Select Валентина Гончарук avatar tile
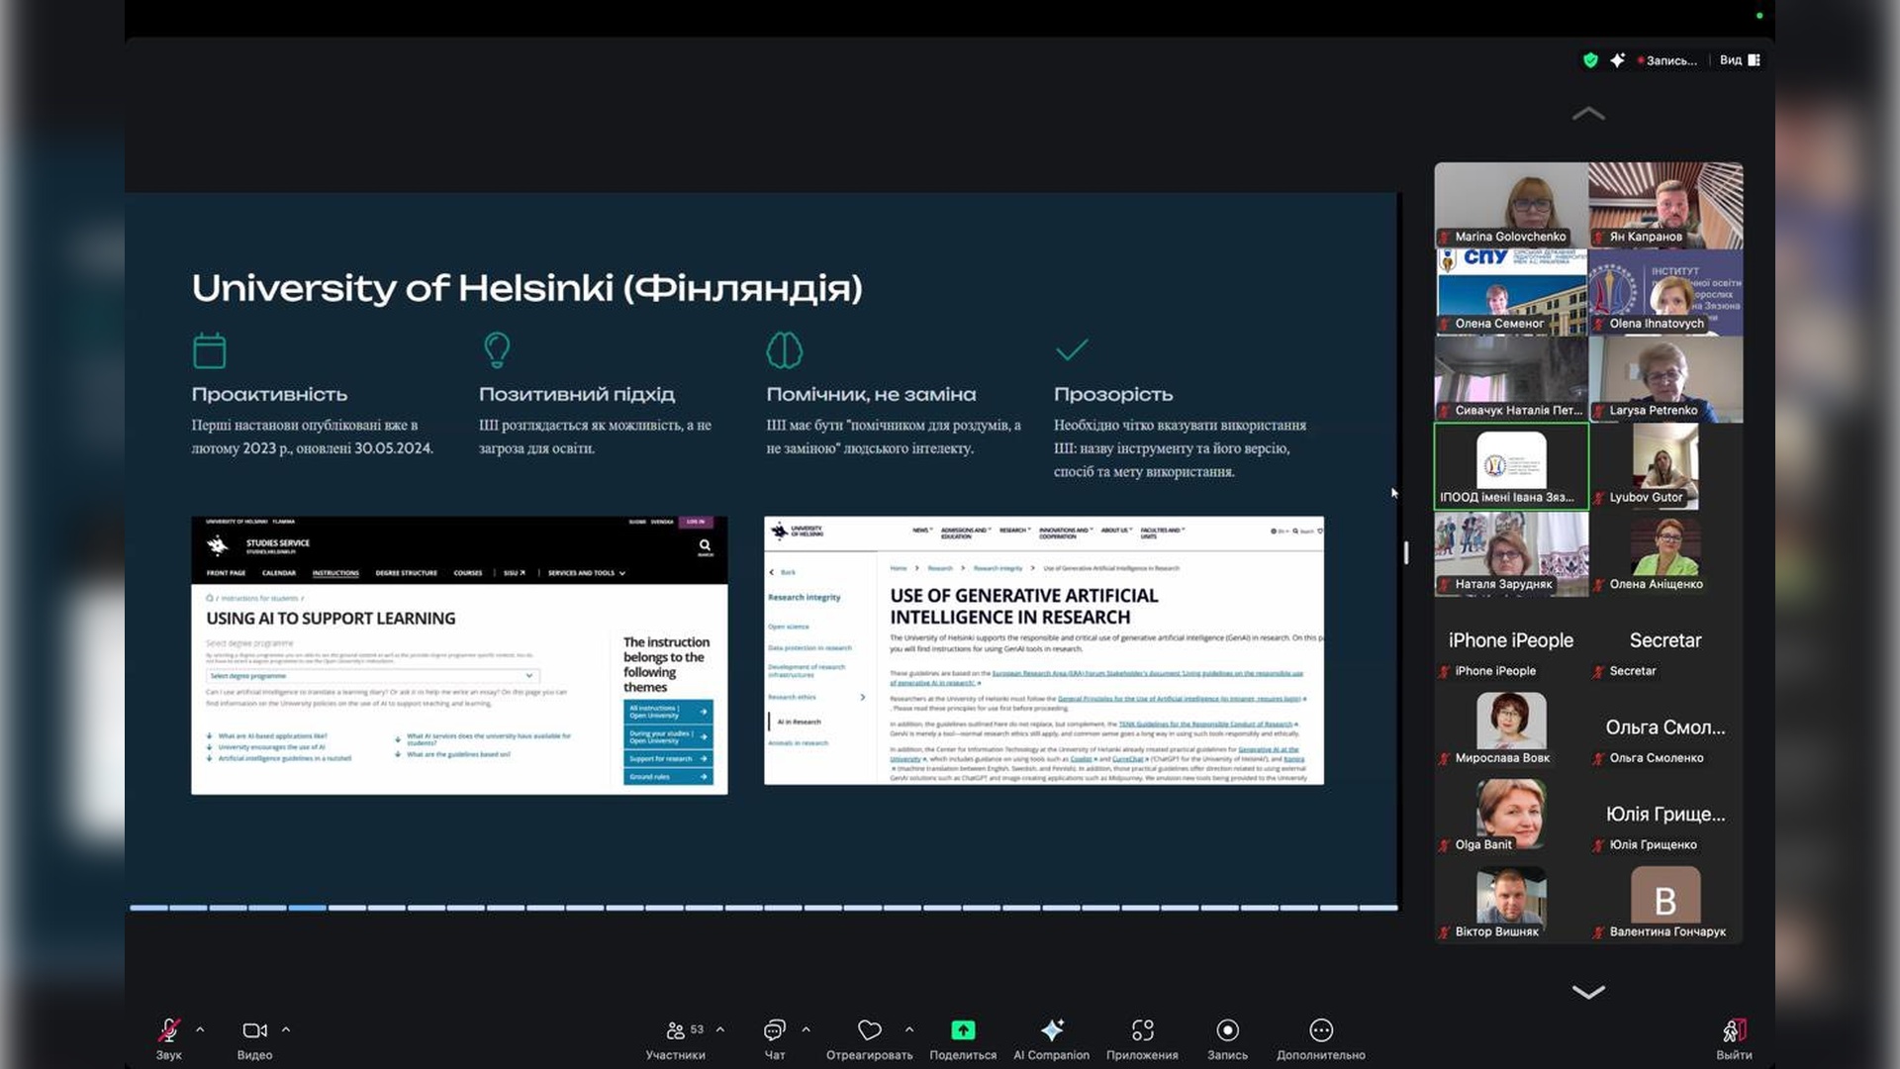 1666,902
